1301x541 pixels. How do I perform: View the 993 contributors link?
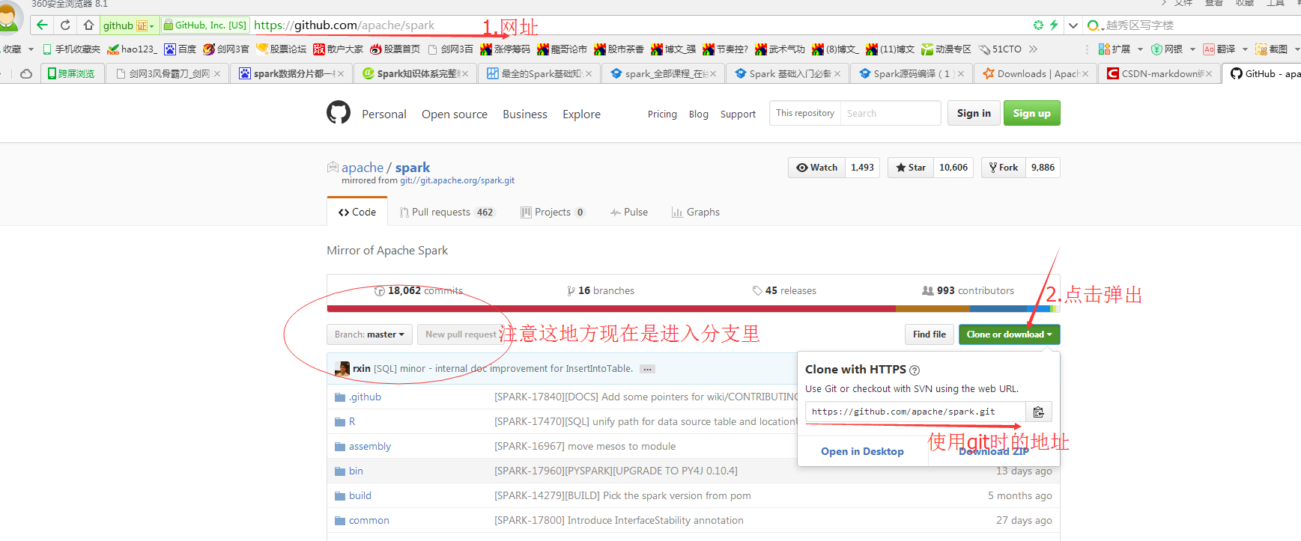pos(968,290)
